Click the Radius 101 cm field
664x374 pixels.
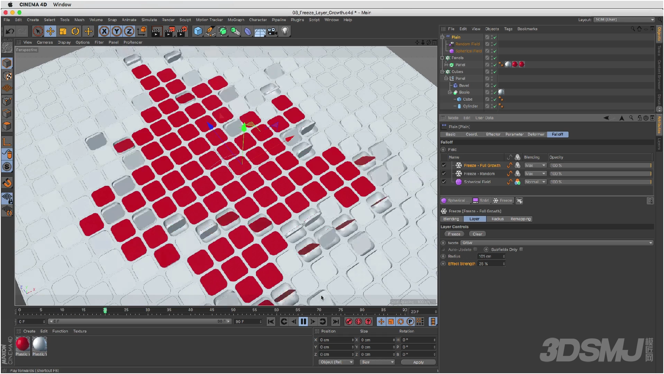491,256
